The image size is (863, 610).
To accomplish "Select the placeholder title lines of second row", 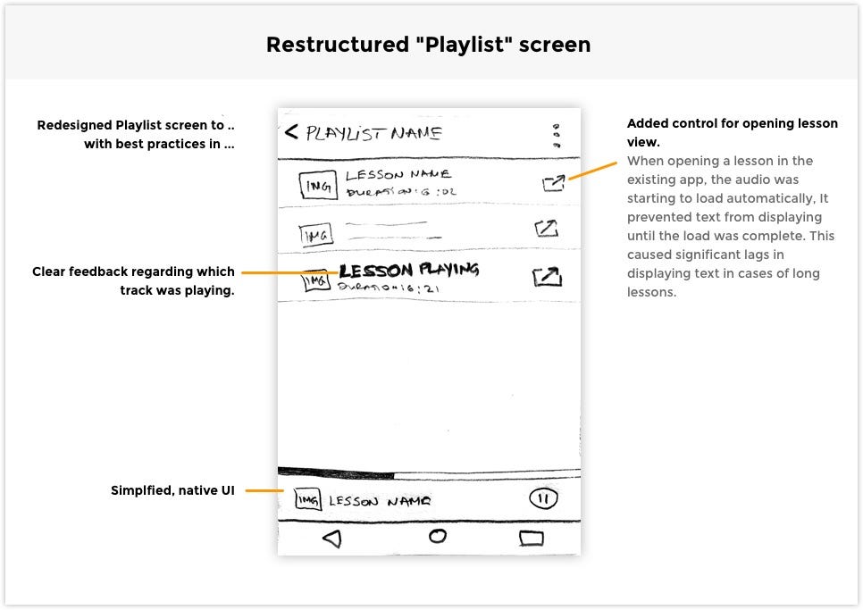I will [393, 230].
